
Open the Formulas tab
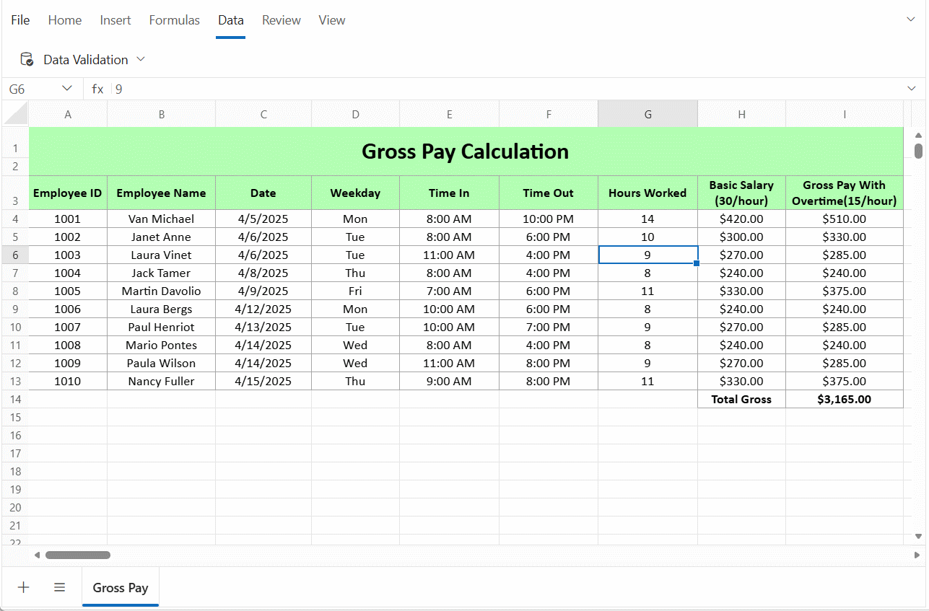pos(175,20)
